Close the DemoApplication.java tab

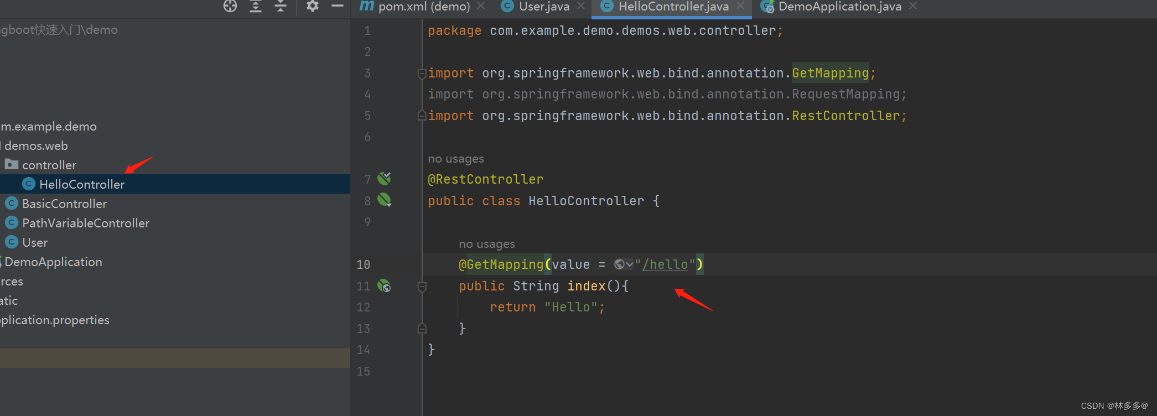pos(913,6)
